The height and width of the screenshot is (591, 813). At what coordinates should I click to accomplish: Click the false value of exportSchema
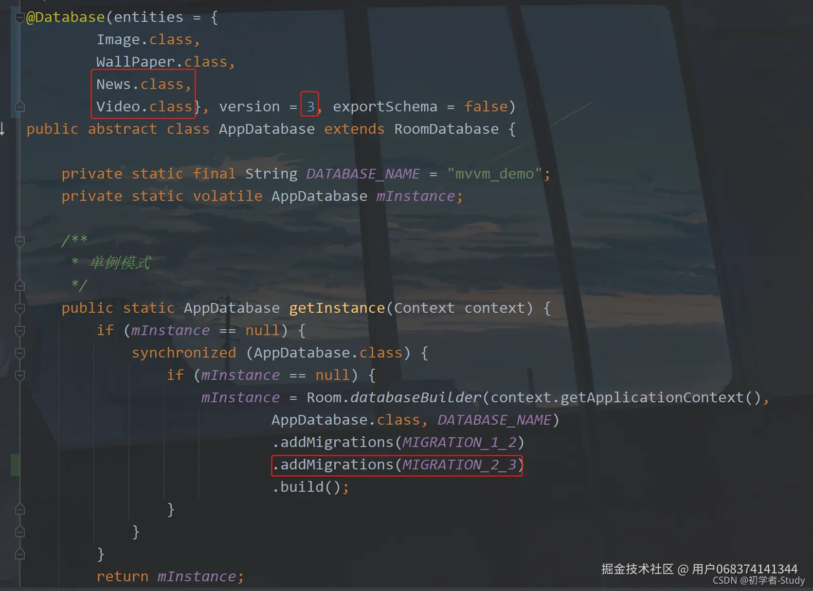click(486, 107)
